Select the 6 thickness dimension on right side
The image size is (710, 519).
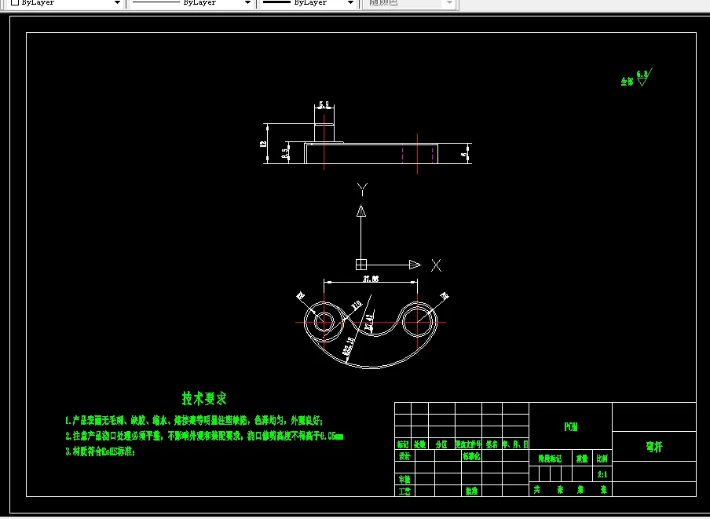pyautogui.click(x=464, y=155)
